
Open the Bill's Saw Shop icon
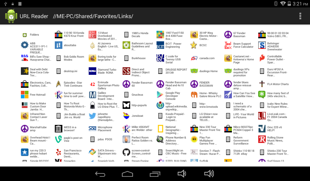tap(25, 58)
